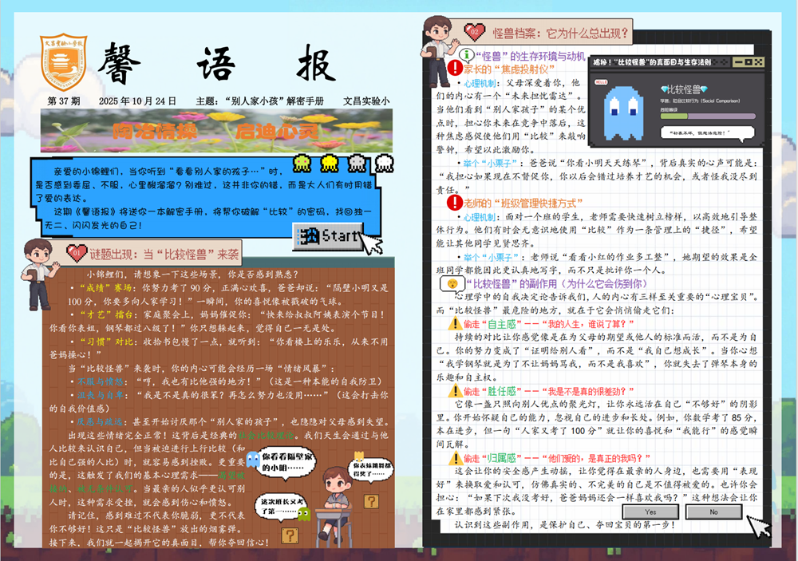Viewport: 798px width, 561px height.
Task: Click the yellow bullet “习惯”对比
Action: [106, 342]
